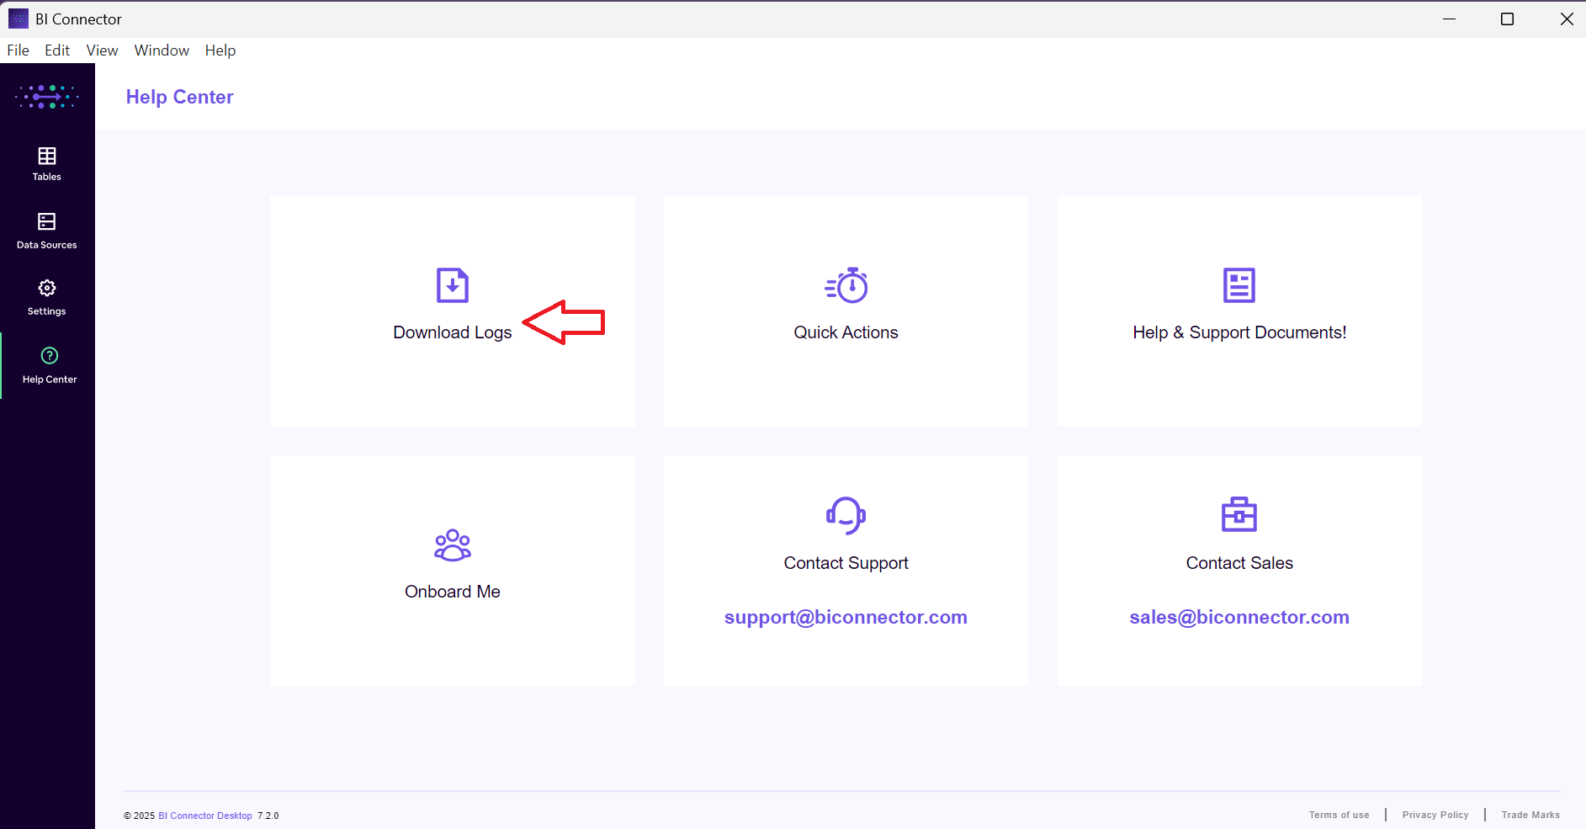1586x829 pixels.
Task: Click the Download Logs file icon
Action: point(453,285)
